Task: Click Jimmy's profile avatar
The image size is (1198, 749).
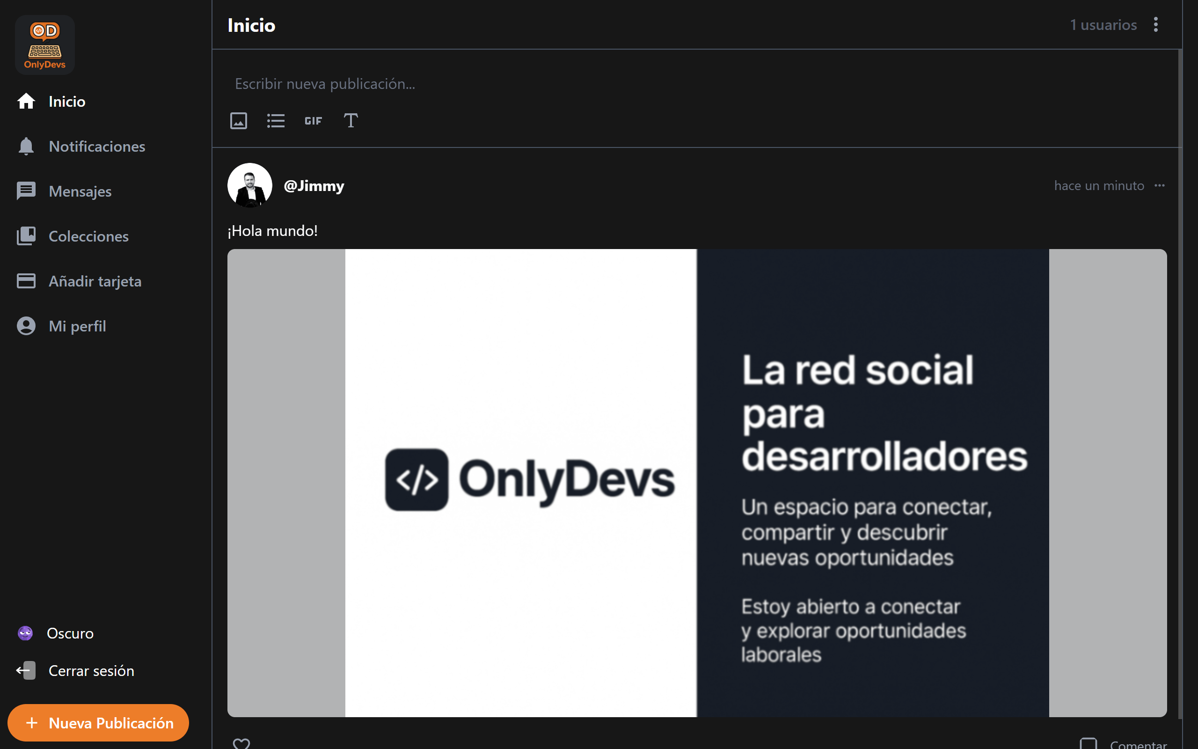Action: [x=249, y=185]
